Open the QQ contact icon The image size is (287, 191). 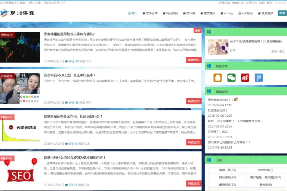click(217, 78)
